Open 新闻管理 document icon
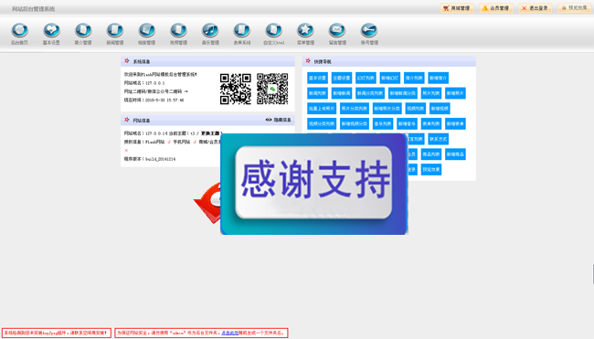 (115, 30)
